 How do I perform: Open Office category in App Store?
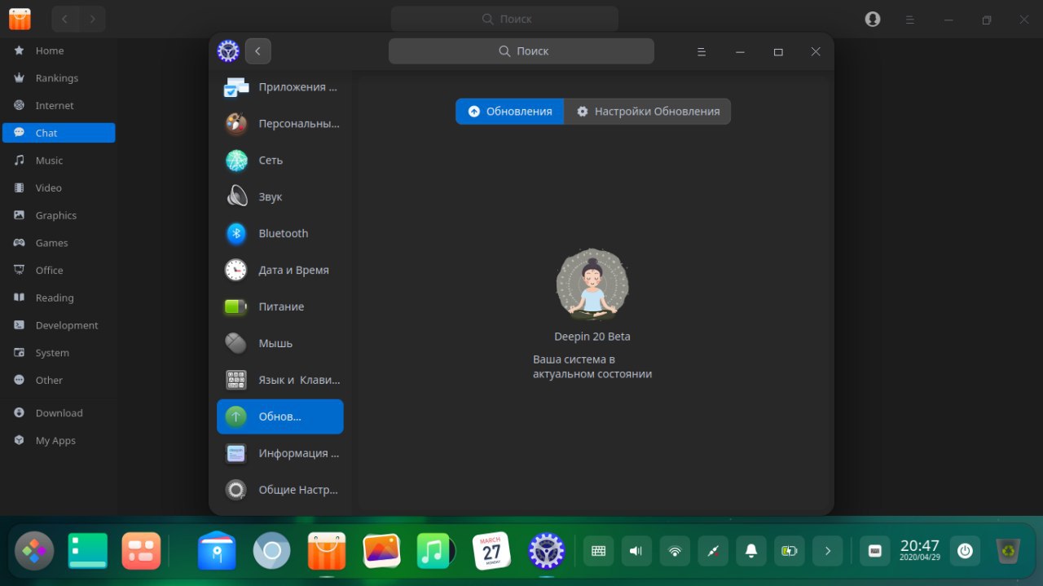click(59, 271)
